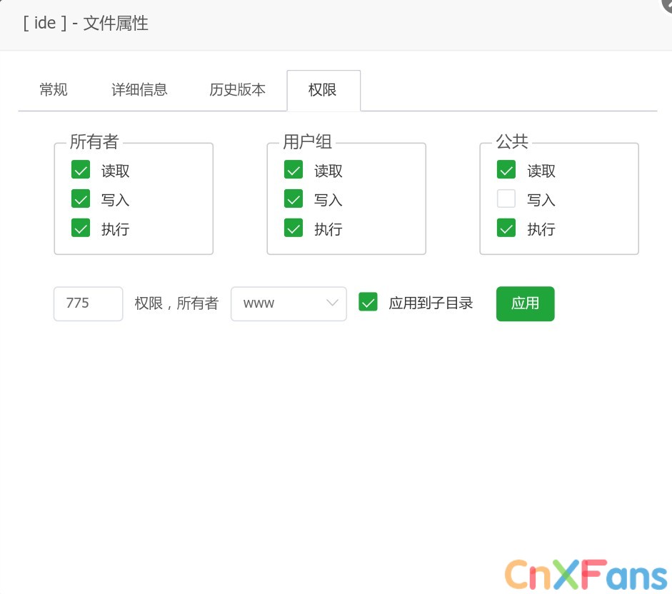
Task: Uncheck 应用到子目录 option
Action: pos(368,302)
